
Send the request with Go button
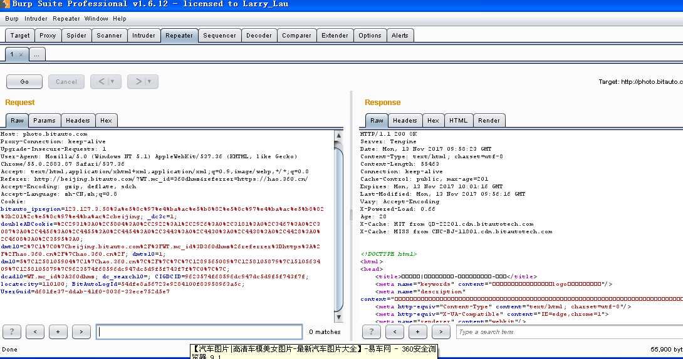(x=24, y=82)
